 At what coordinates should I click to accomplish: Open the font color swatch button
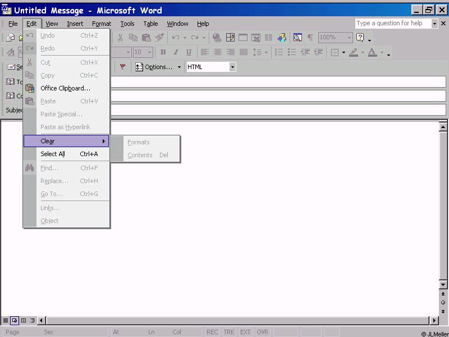[372, 52]
